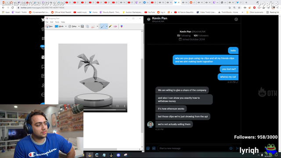Open the 'Other bookmarks' folder
Screen dimensions: 281x158
tap(255, 12)
